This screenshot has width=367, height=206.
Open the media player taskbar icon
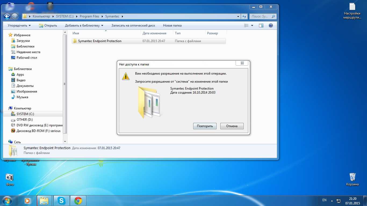pos(27,201)
